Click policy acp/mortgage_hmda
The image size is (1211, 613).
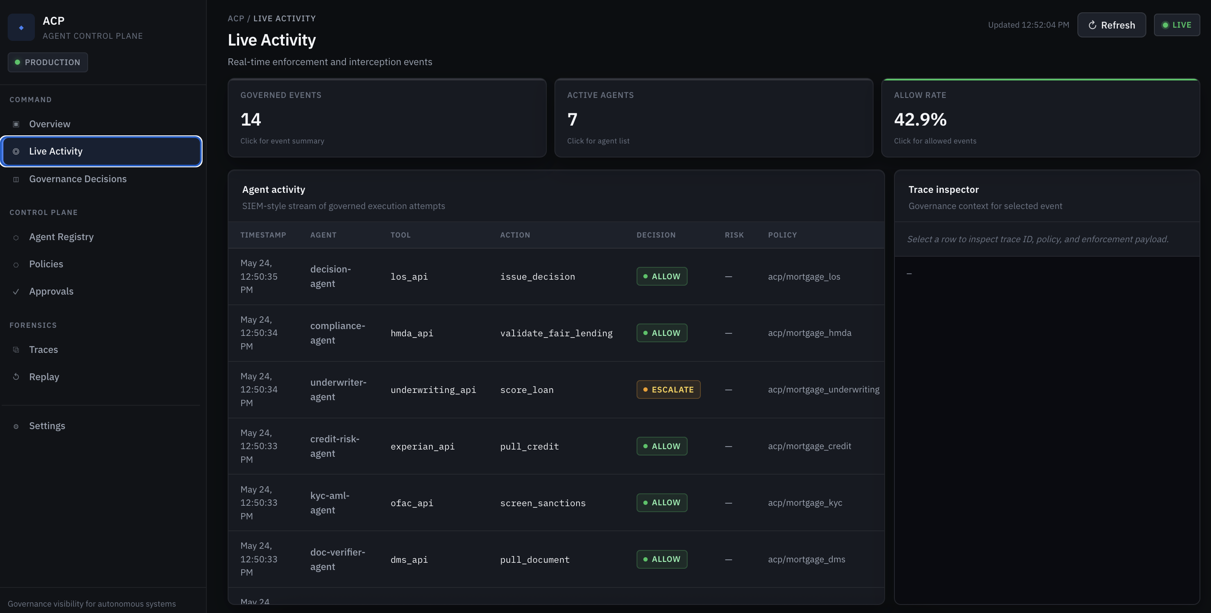(809, 333)
